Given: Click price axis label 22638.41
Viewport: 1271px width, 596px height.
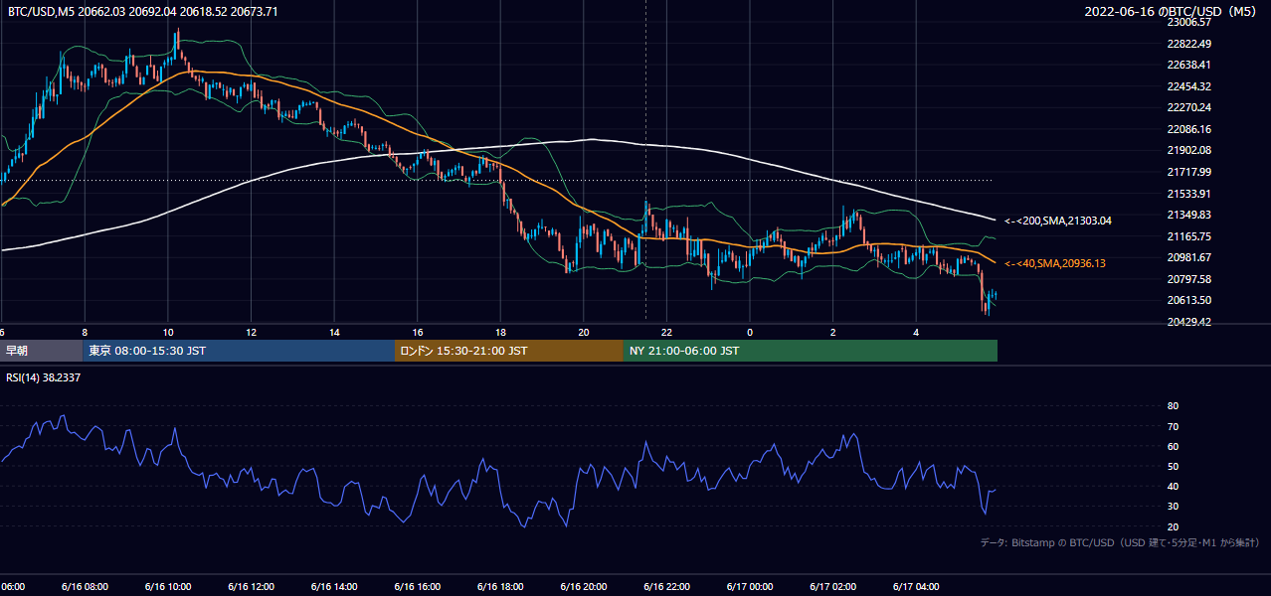Looking at the screenshot, I should 1189,65.
